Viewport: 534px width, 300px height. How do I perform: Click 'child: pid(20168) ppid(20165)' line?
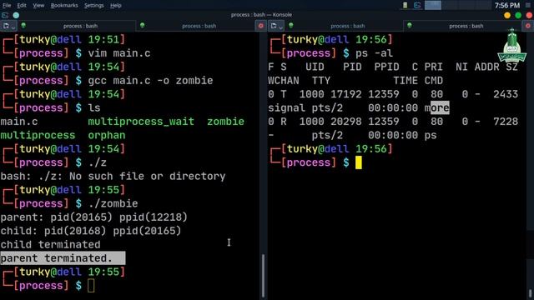91,231
